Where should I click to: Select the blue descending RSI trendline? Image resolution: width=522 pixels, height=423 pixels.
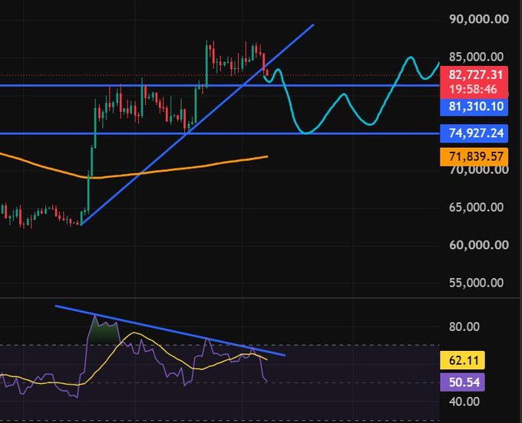170,330
